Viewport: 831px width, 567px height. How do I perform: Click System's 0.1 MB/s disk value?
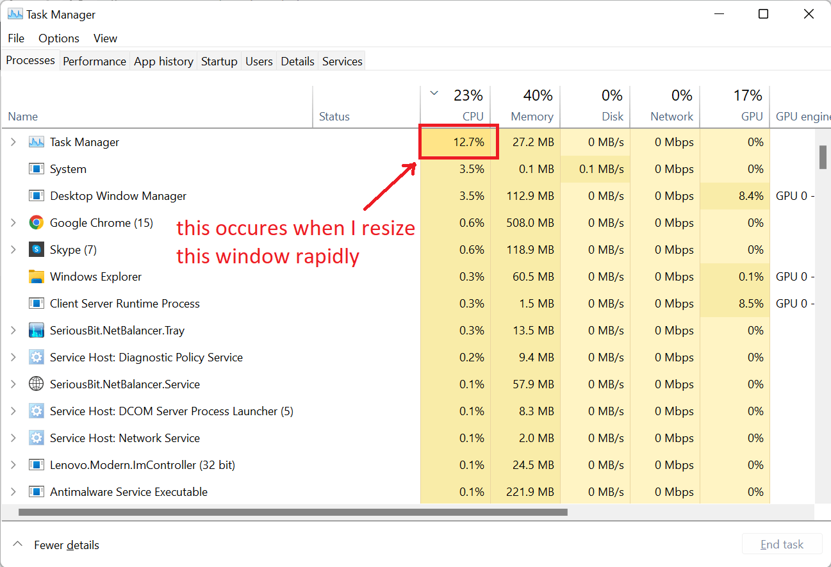click(x=601, y=169)
